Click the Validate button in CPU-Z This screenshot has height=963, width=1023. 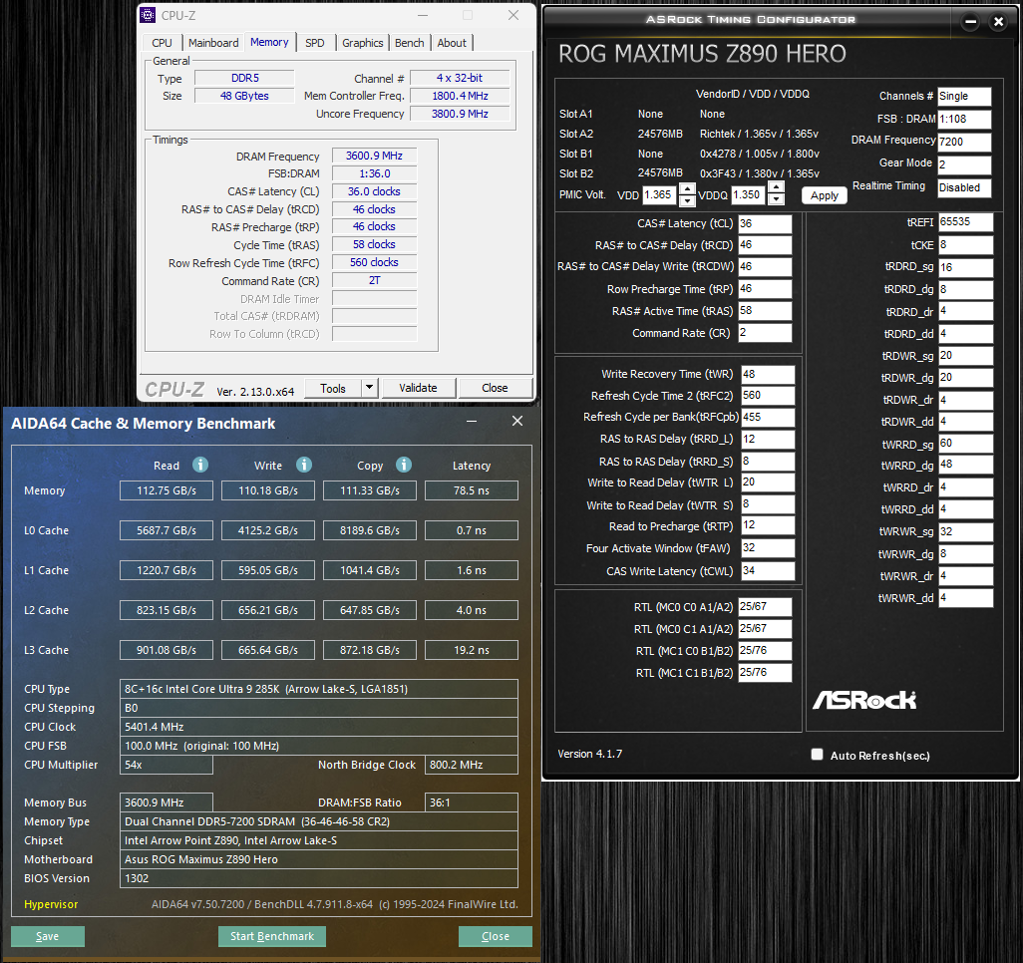[418, 388]
